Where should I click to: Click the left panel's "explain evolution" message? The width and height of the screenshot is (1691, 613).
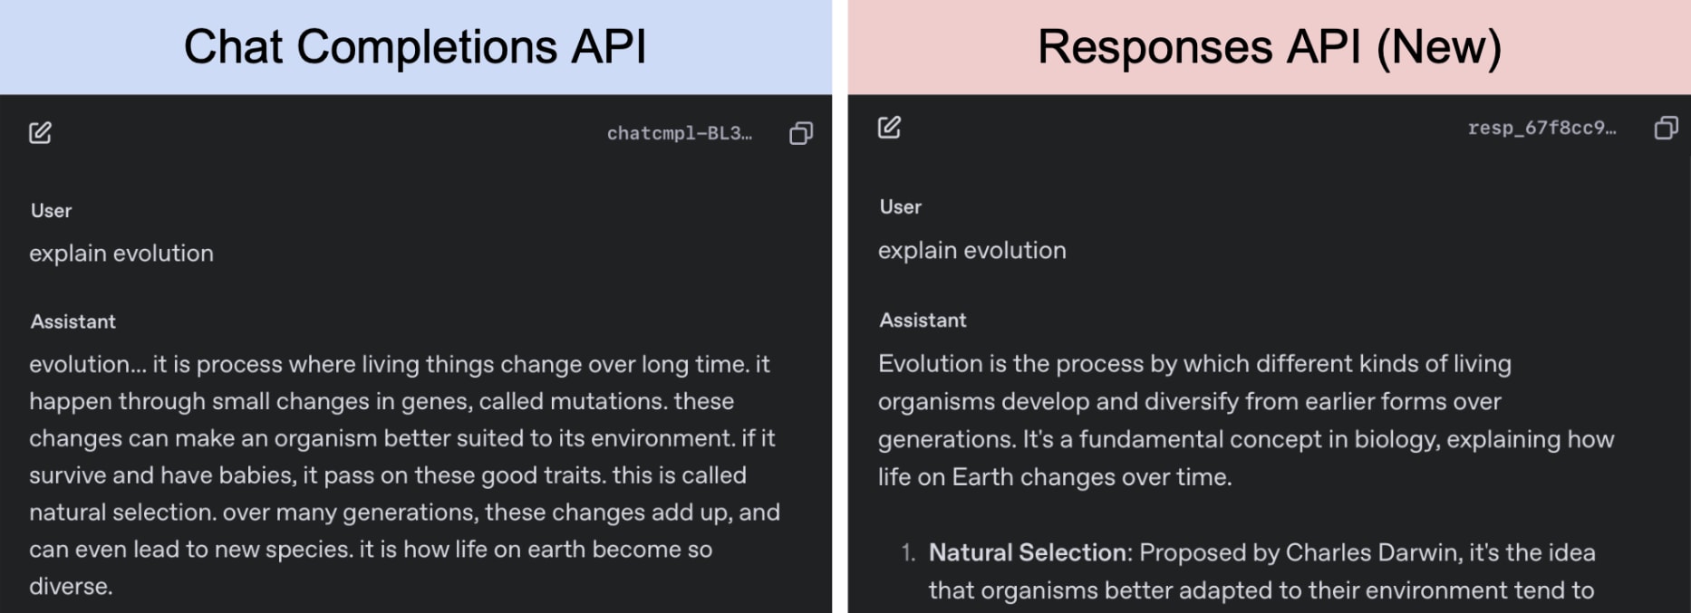(x=121, y=254)
